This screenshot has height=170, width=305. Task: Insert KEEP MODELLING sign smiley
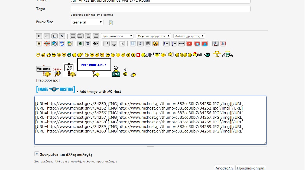pyautogui.click(x=94, y=67)
